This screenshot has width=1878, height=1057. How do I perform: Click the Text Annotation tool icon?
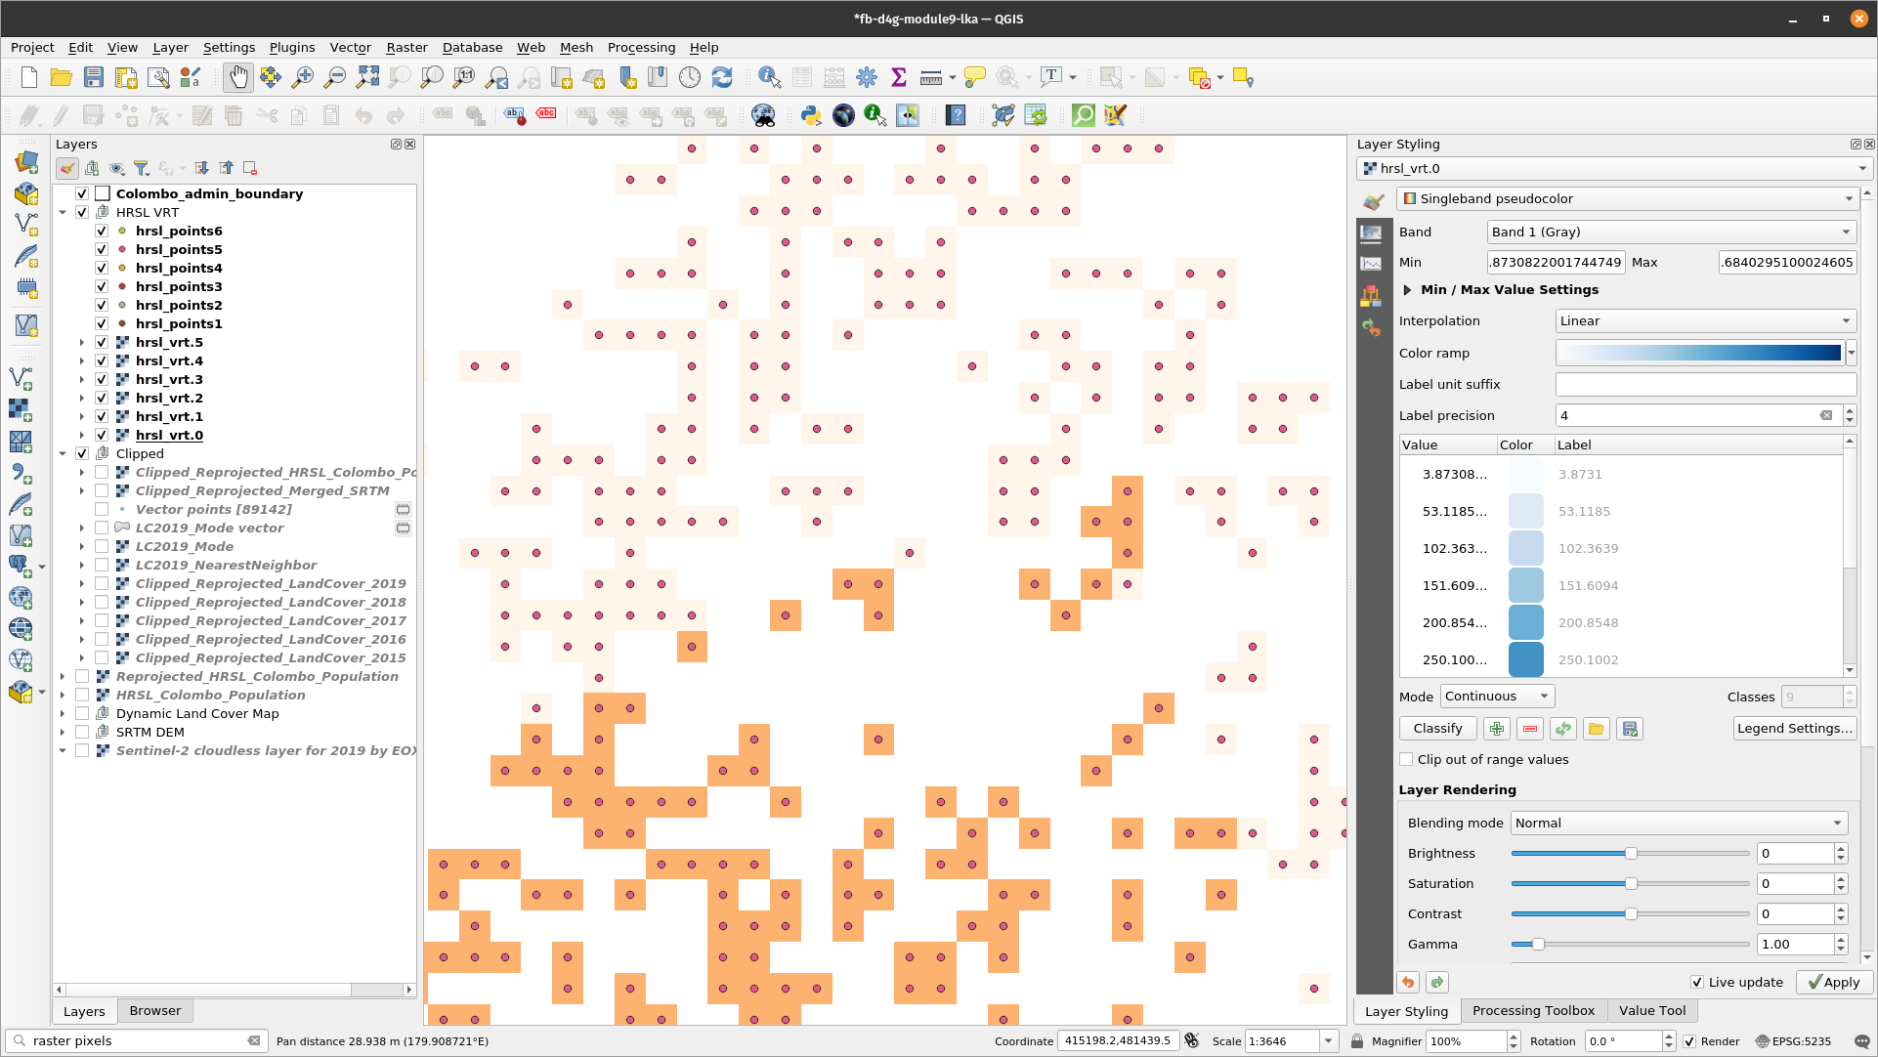[1051, 77]
